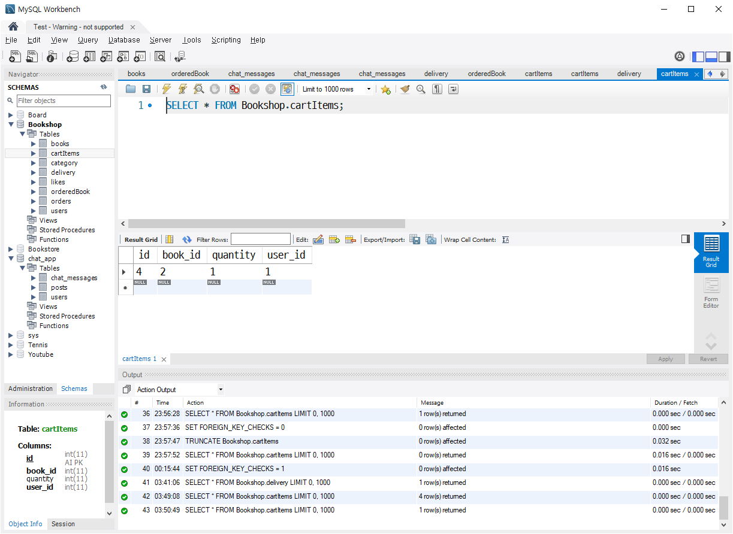Toggle the result side panel visibility

[686, 239]
